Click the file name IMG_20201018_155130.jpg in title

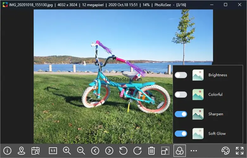[31, 5]
